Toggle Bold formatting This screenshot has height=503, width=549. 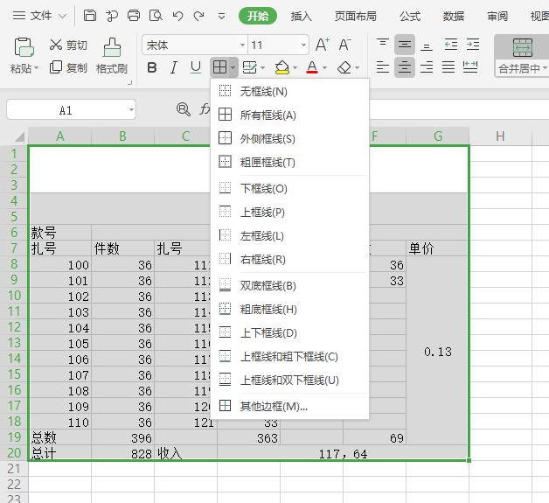(152, 67)
